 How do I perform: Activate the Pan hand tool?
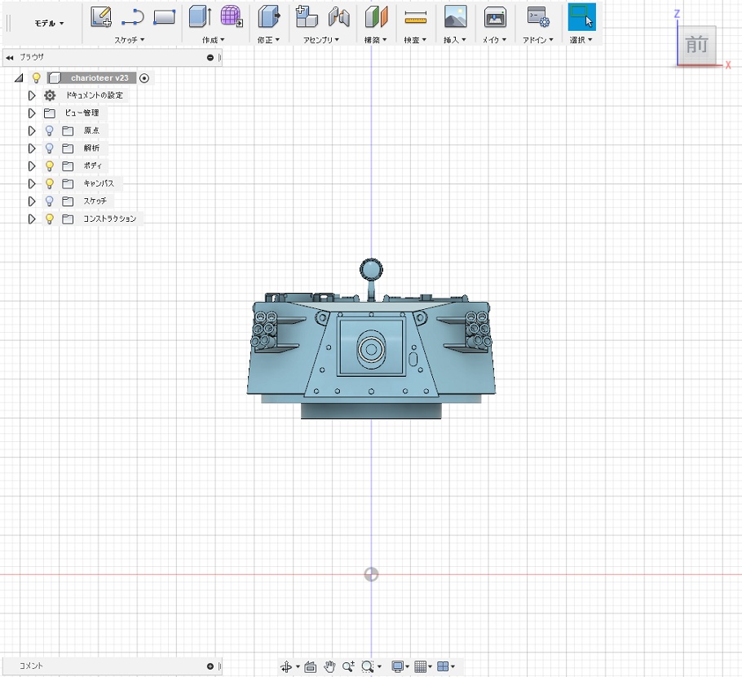pyautogui.click(x=329, y=666)
